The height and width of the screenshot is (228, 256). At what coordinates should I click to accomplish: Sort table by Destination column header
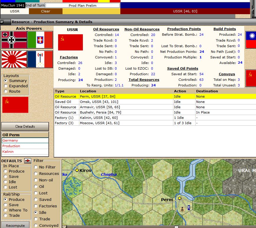coord(226,91)
